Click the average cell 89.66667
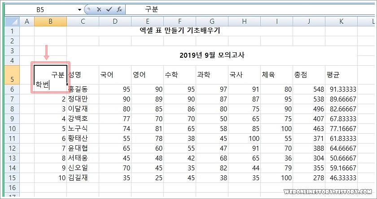This screenshot has height=199, width=377. click(x=342, y=99)
